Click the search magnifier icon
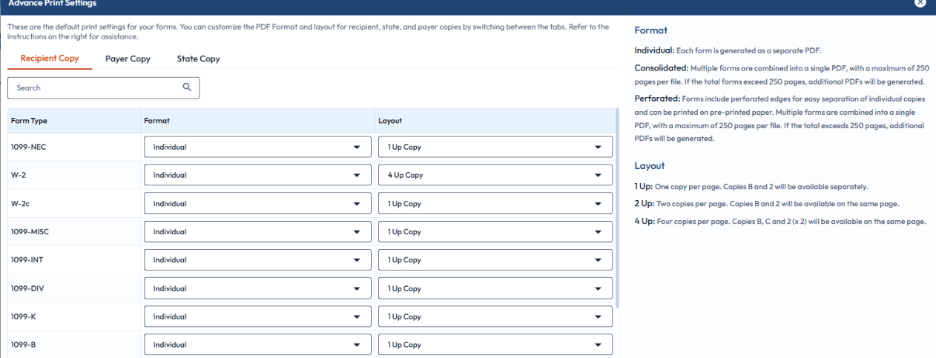The image size is (936, 358). click(187, 87)
